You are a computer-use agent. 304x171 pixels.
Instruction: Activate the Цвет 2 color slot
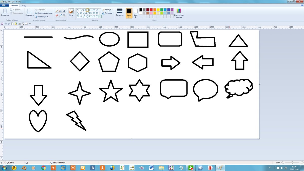click(136, 13)
